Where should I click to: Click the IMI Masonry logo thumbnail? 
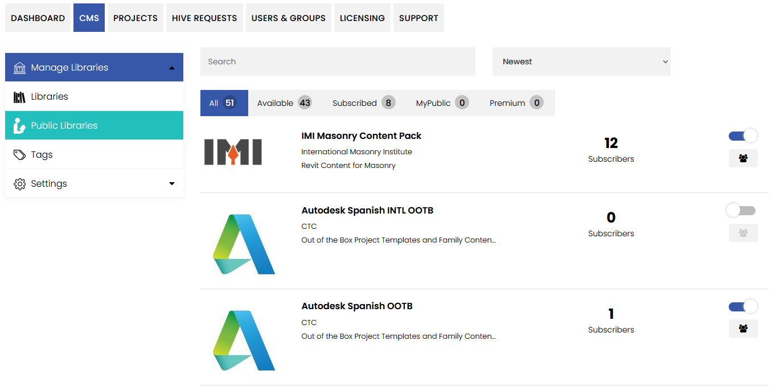(x=233, y=151)
